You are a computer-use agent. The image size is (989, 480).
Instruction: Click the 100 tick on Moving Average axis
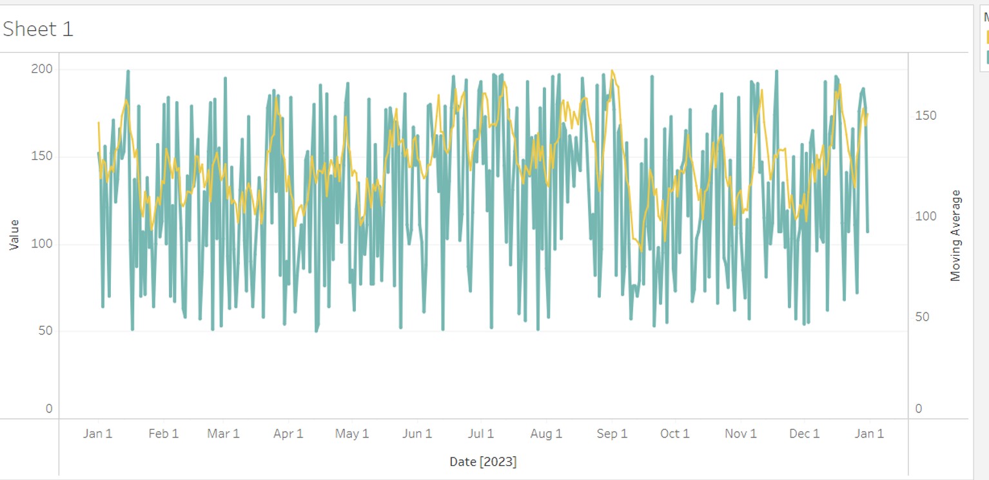(x=926, y=216)
